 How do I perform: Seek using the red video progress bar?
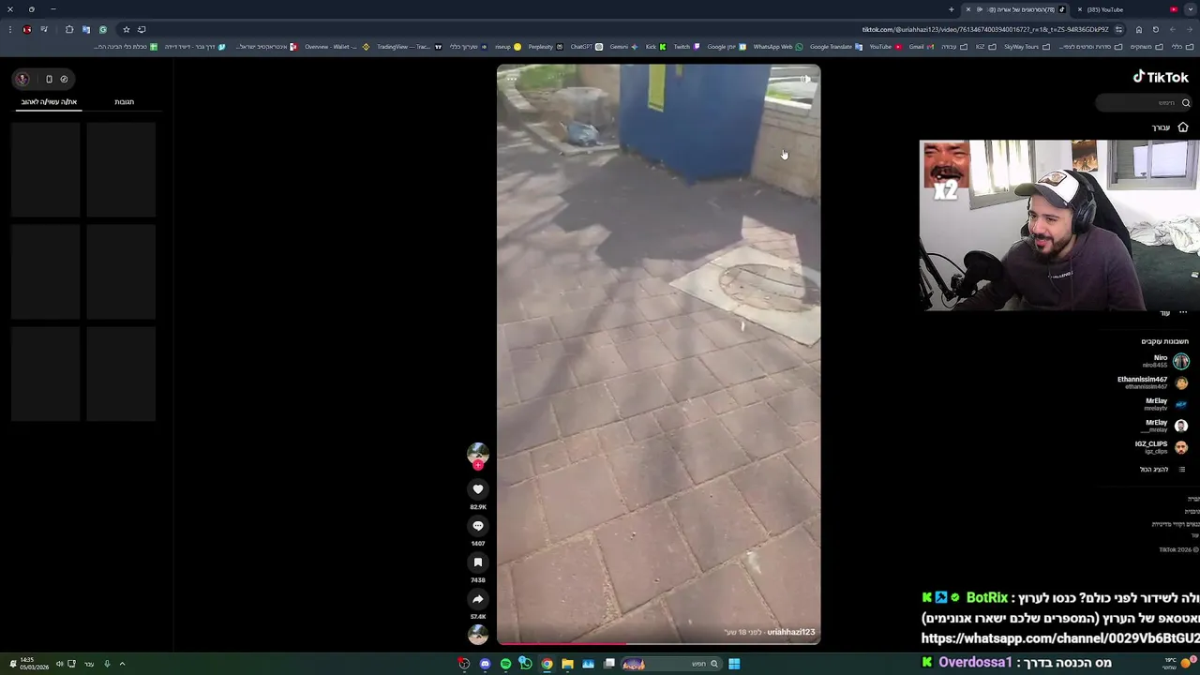(658, 643)
